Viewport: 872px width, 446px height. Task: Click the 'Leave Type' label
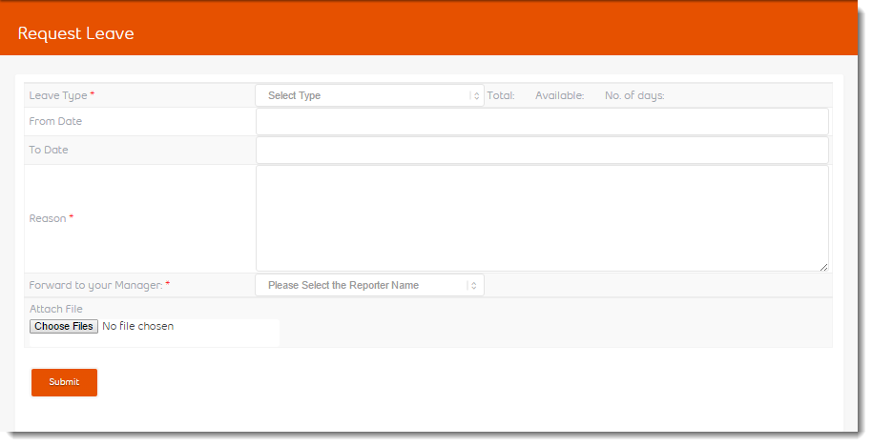(x=58, y=95)
